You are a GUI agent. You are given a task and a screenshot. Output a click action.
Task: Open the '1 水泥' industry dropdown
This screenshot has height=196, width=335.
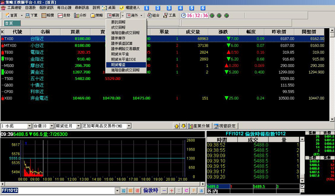(x=29, y=126)
